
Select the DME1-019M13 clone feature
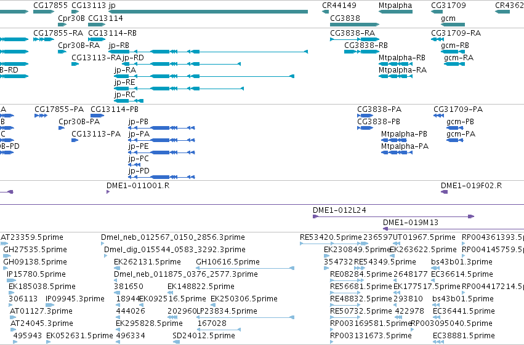(453, 229)
